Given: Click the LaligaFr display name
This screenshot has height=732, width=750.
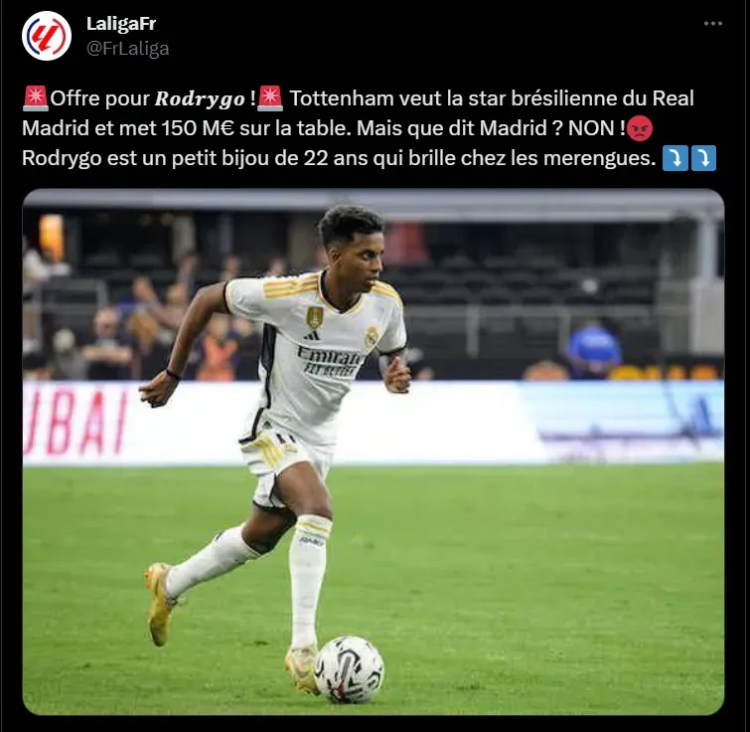Looking at the screenshot, I should point(121,24).
